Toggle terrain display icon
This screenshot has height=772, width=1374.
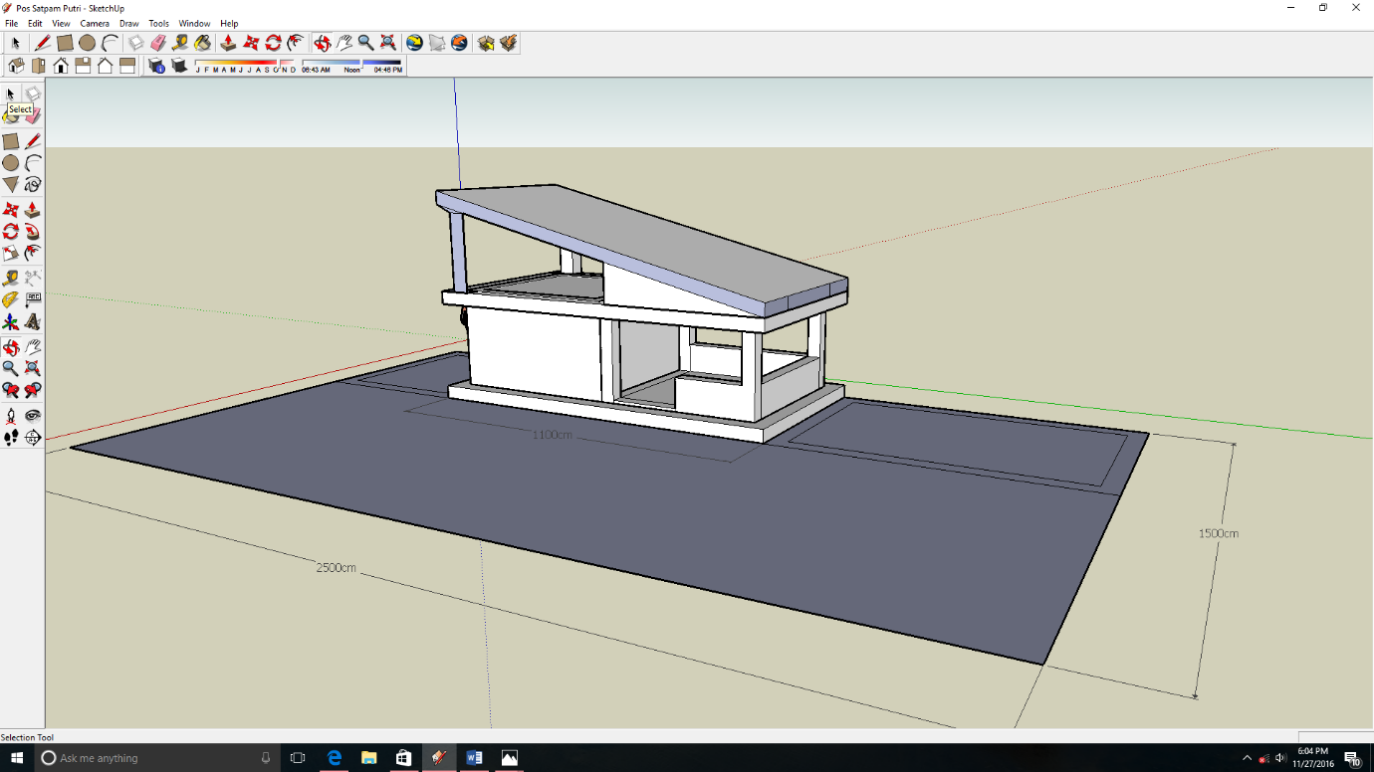(437, 43)
